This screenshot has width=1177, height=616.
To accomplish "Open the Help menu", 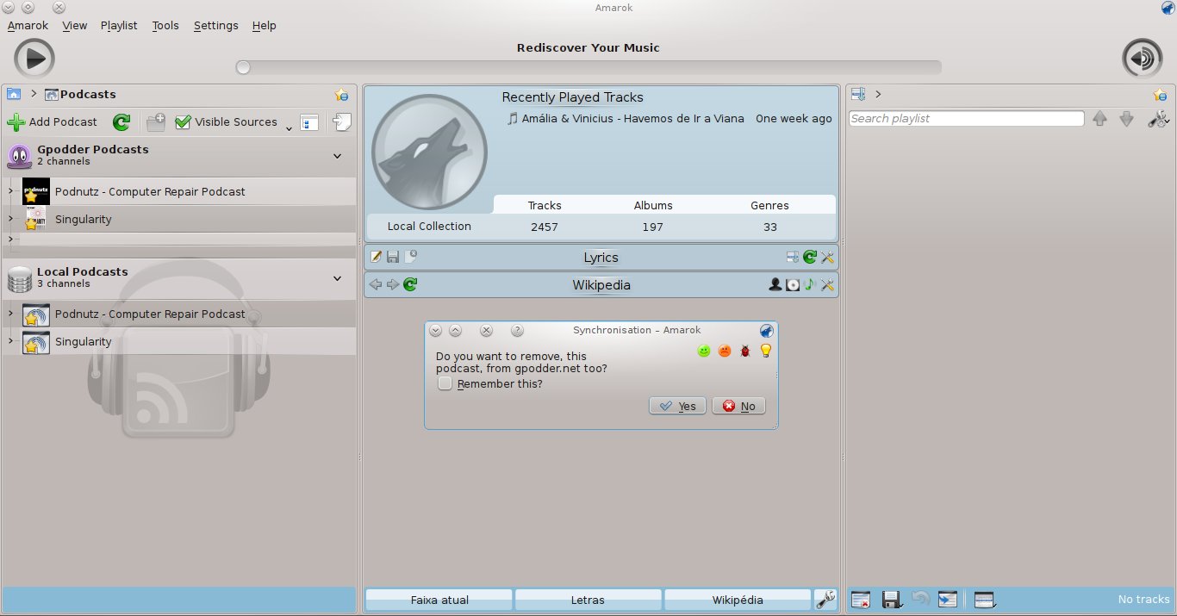I will pyautogui.click(x=264, y=25).
